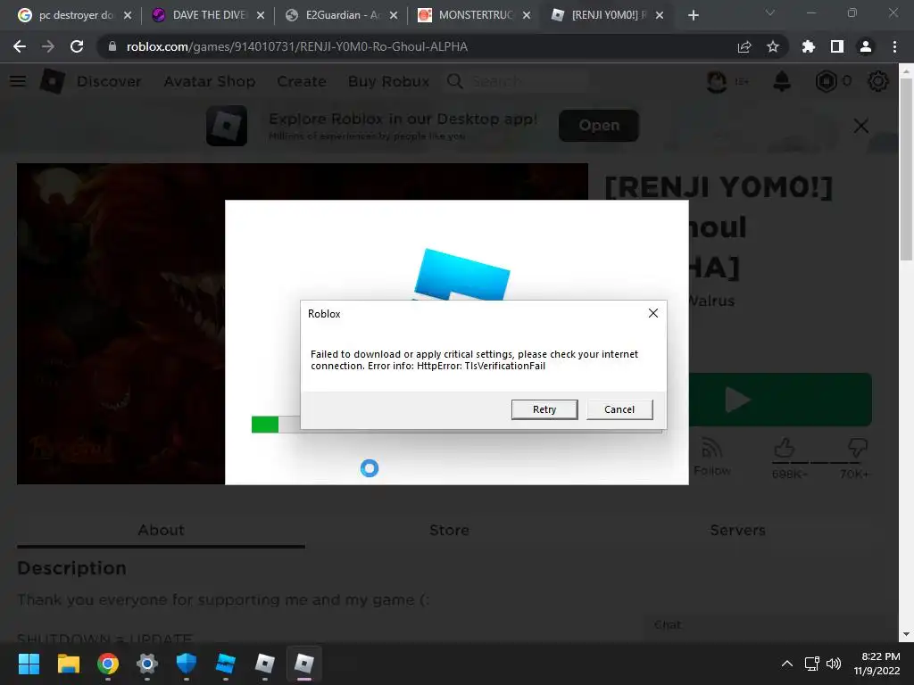Viewport: 914px width, 685px height.
Task: Toggle the Chrome side panel icon
Action: pyautogui.click(x=837, y=46)
